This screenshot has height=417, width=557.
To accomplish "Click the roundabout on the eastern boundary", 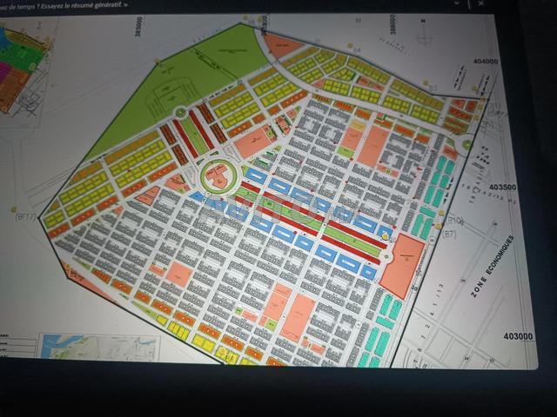I will [467, 144].
